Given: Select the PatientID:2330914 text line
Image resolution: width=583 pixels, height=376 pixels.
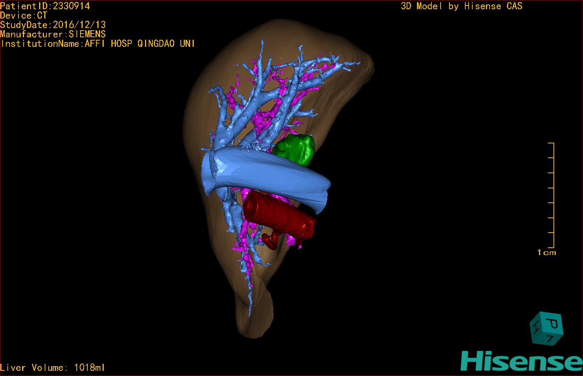Looking at the screenshot, I should [x=45, y=6].
